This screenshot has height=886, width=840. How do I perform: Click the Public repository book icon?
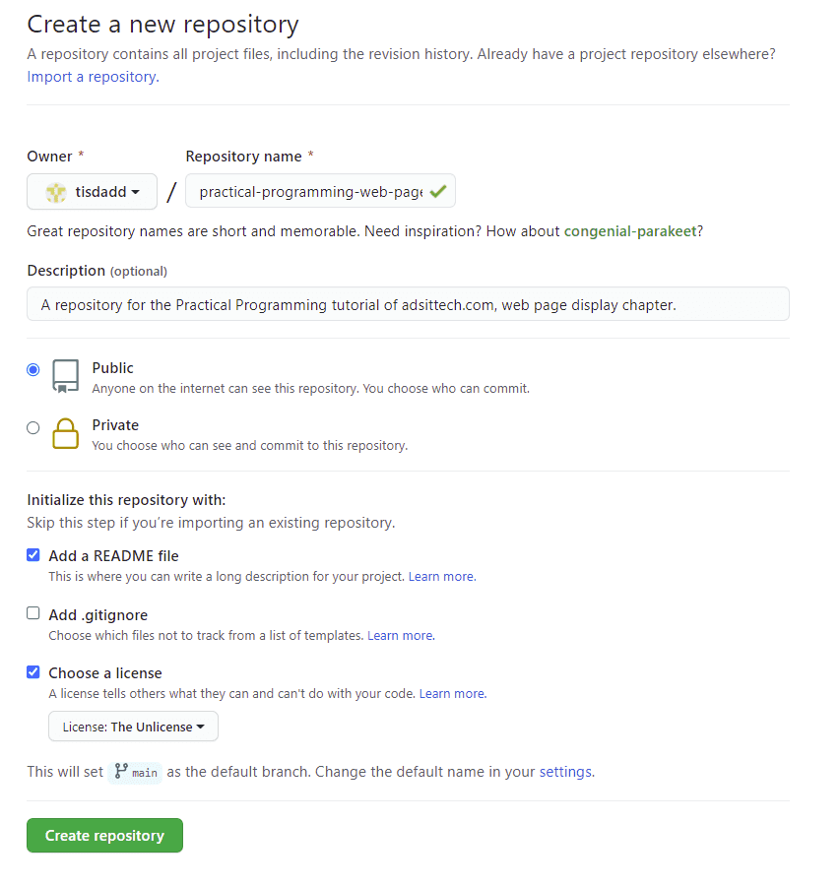pyautogui.click(x=65, y=377)
